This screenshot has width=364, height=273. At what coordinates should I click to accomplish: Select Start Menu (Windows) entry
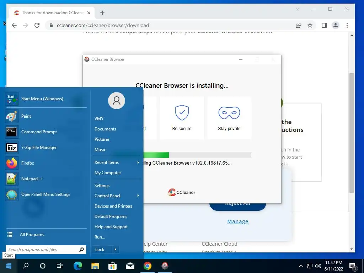click(46, 99)
